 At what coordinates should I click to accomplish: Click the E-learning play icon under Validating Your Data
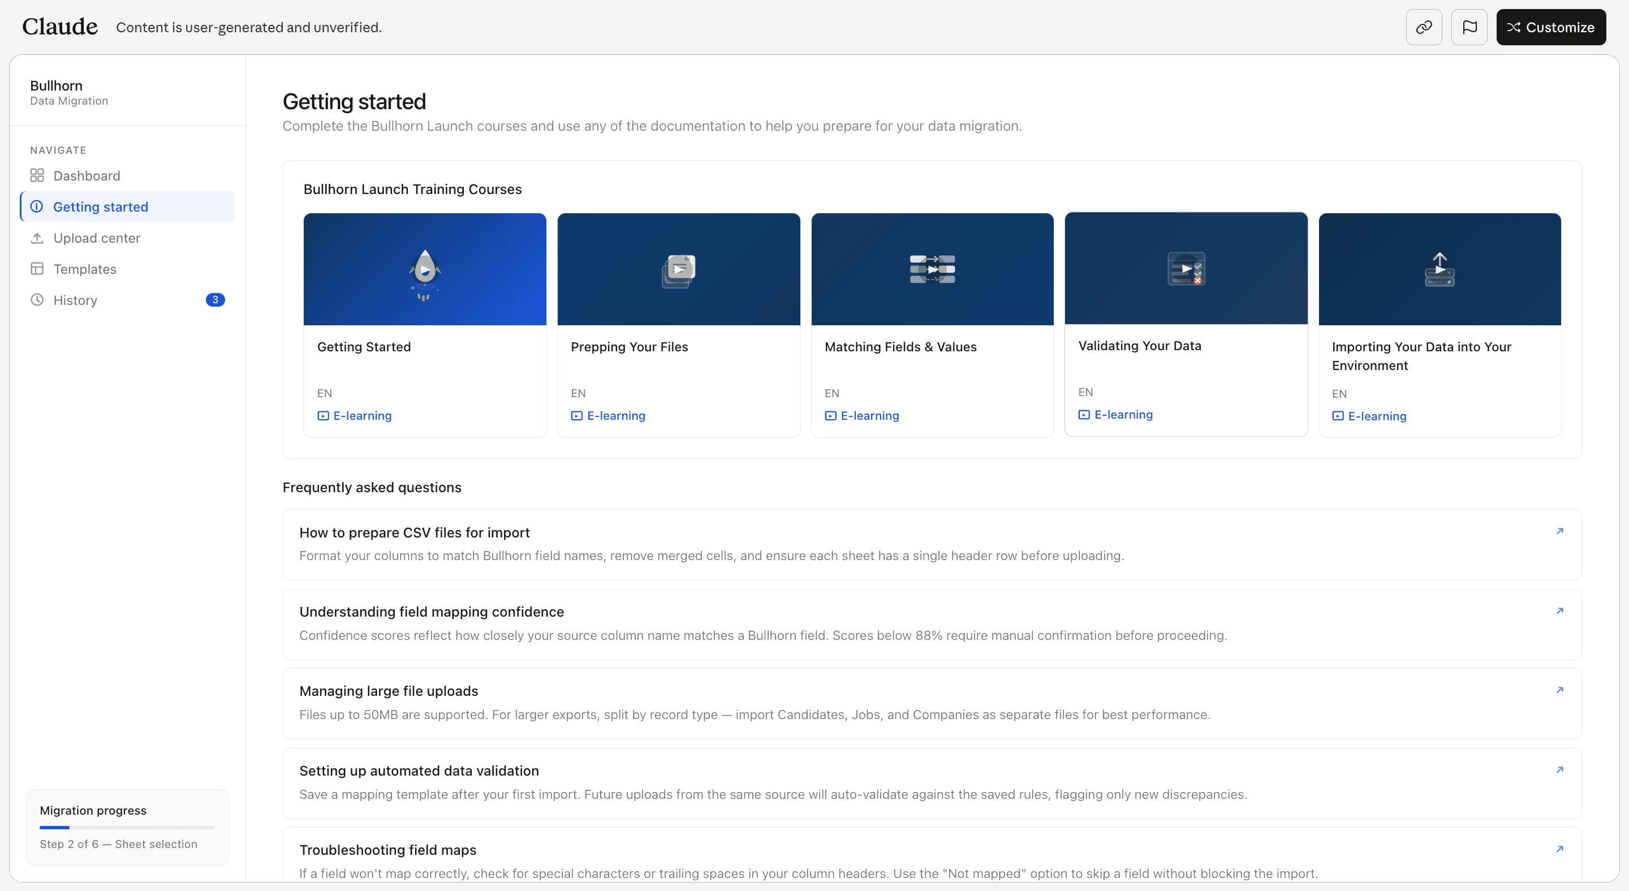[1084, 414]
